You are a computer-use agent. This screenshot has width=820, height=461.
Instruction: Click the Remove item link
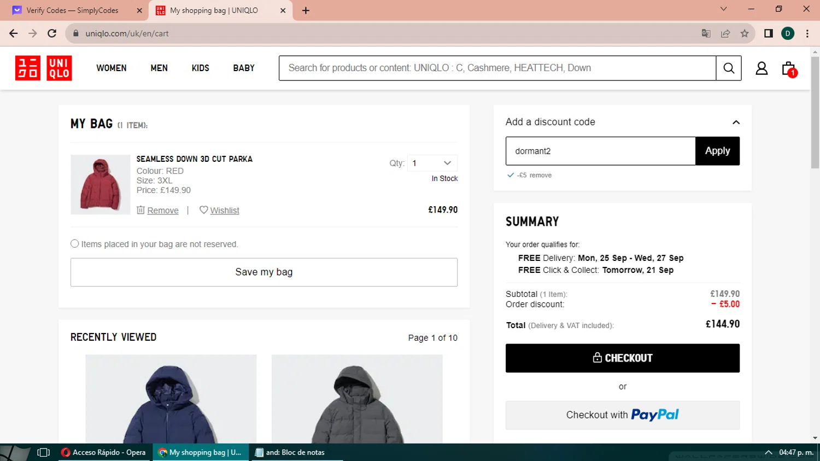click(163, 211)
